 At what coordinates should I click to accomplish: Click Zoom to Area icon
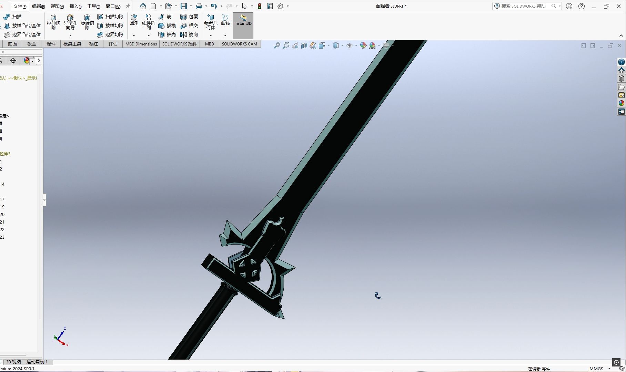coord(286,45)
